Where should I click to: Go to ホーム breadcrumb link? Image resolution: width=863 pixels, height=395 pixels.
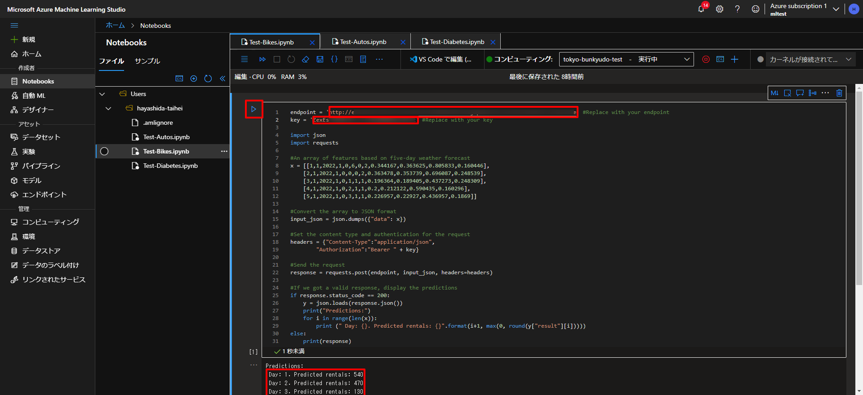(x=115, y=26)
